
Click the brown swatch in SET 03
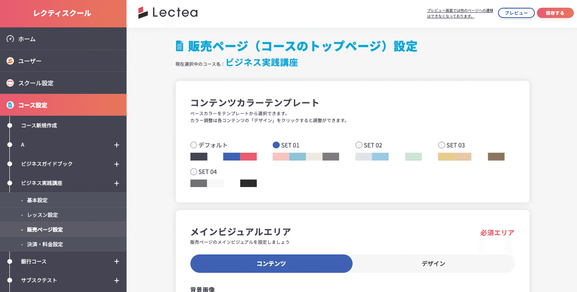pyautogui.click(x=496, y=157)
